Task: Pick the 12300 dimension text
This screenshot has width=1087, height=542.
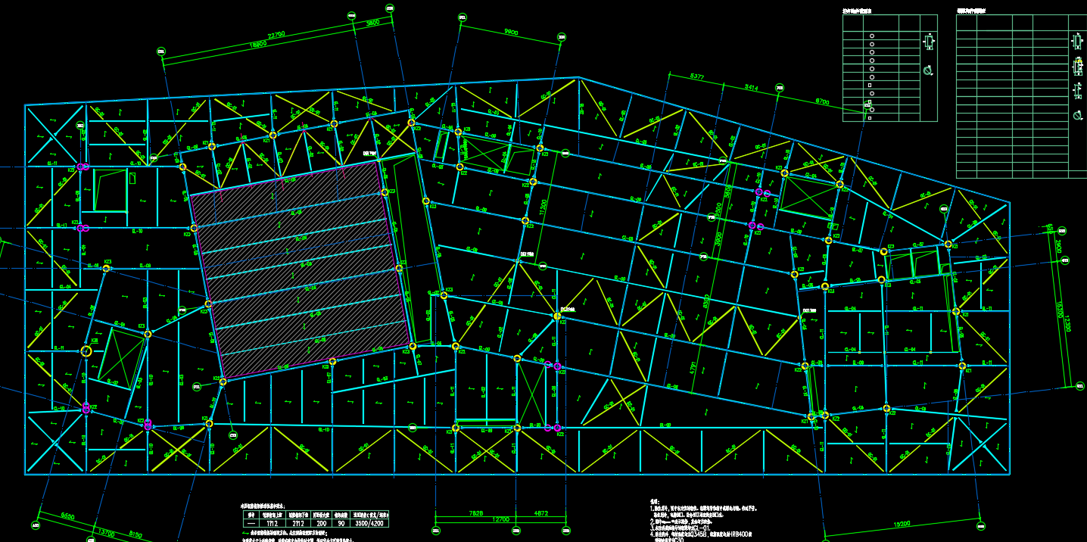Action: click(1068, 324)
